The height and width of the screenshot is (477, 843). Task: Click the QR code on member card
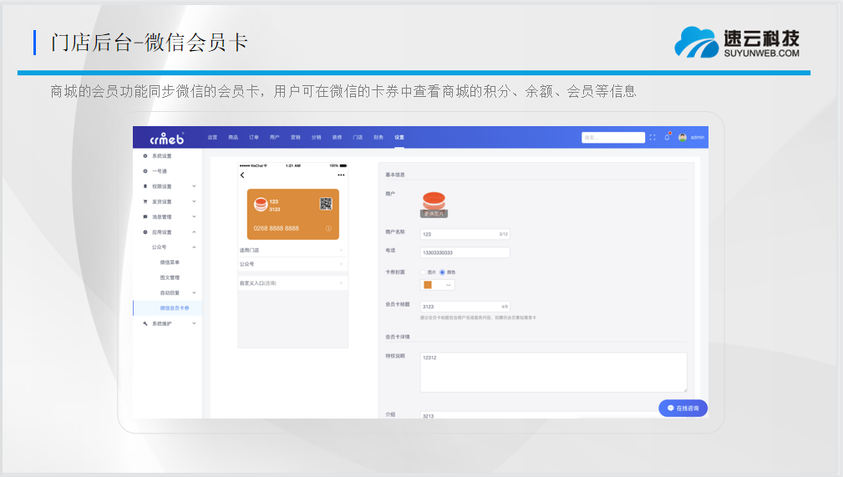(326, 203)
